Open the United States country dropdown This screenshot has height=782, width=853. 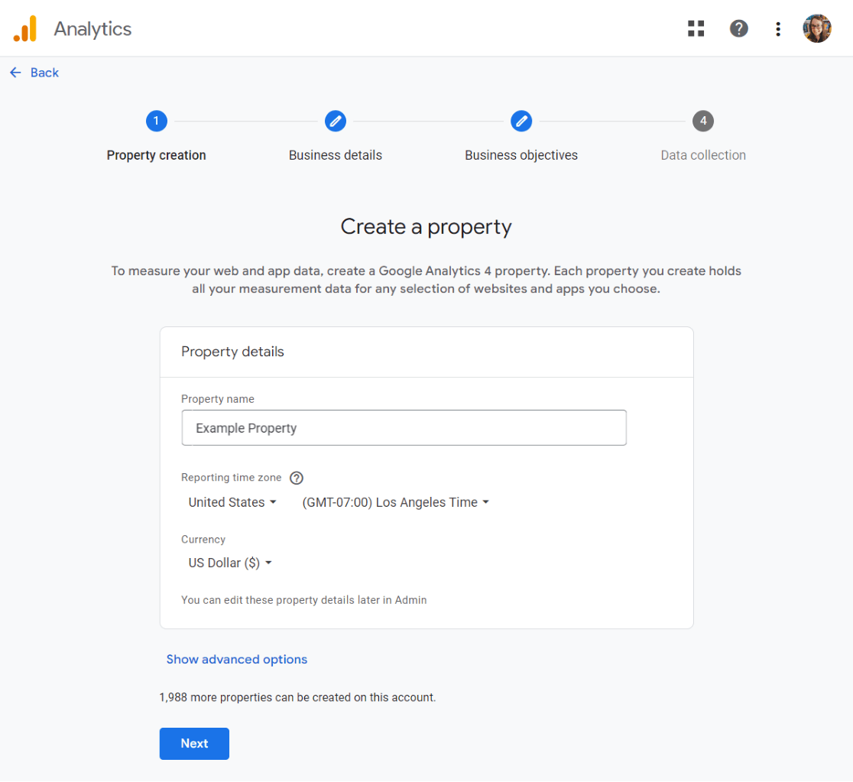(232, 502)
